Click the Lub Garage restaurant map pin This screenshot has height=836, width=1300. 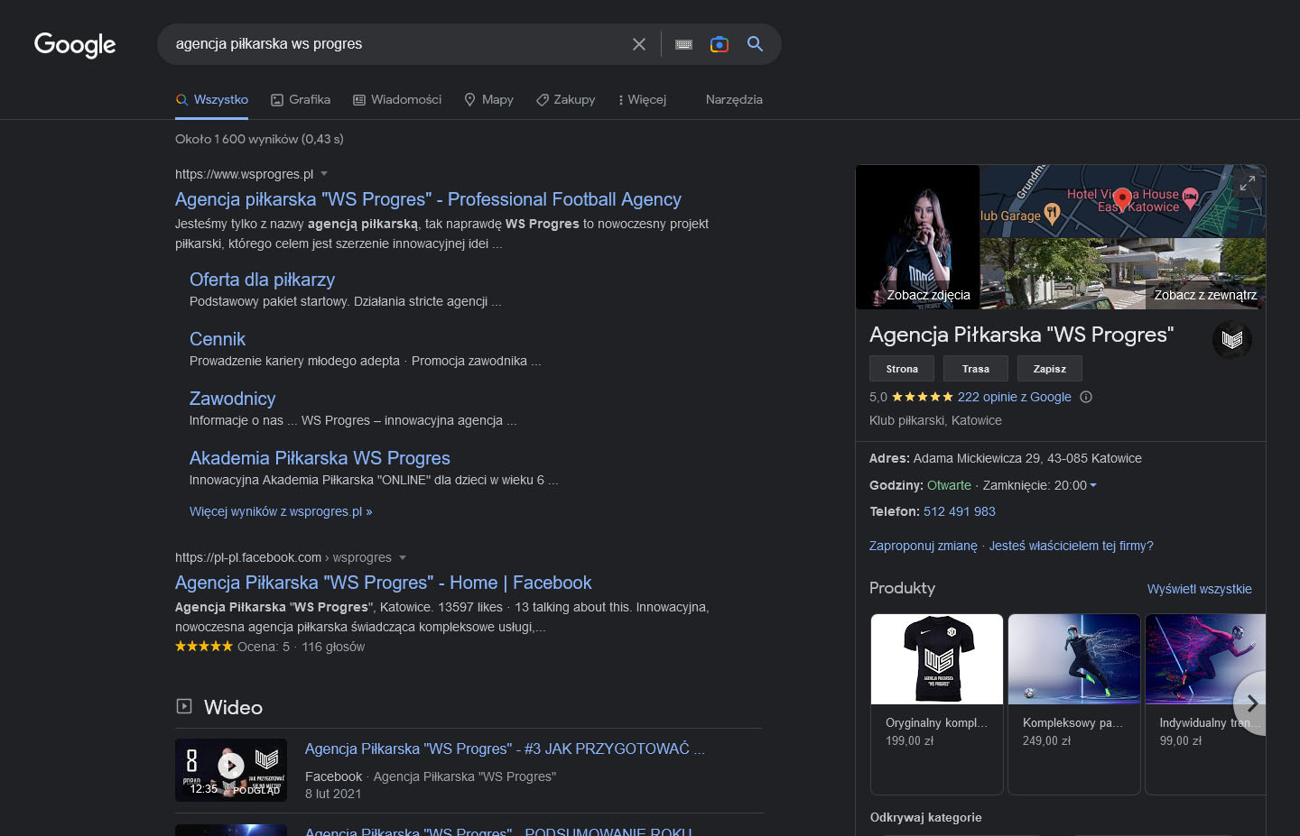coord(1052,214)
